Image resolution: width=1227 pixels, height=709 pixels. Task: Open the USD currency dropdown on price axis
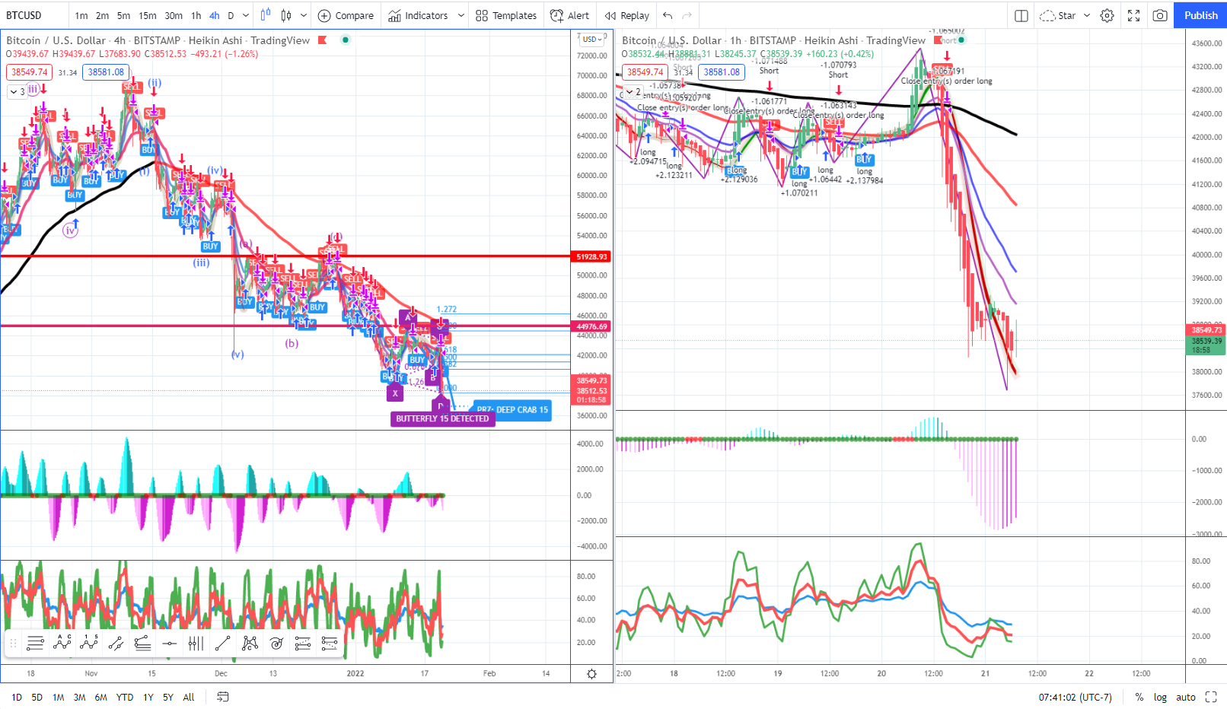pos(594,40)
